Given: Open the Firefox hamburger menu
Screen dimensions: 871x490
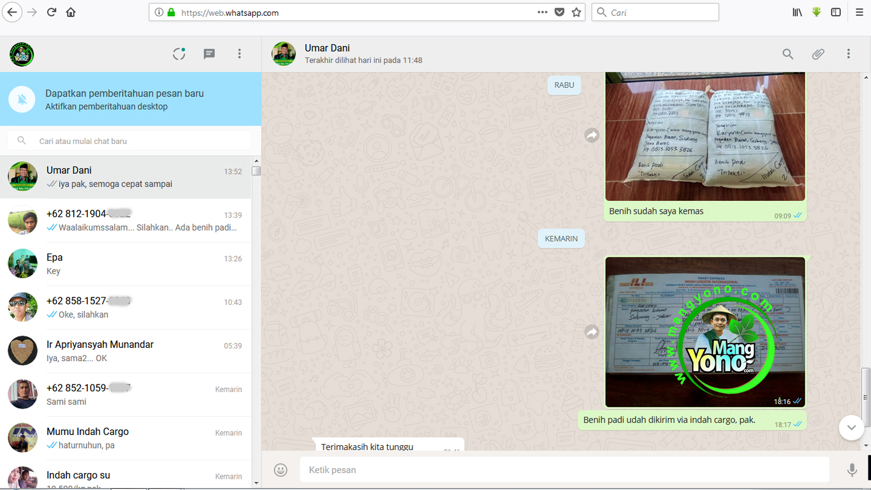Looking at the screenshot, I should [x=860, y=12].
